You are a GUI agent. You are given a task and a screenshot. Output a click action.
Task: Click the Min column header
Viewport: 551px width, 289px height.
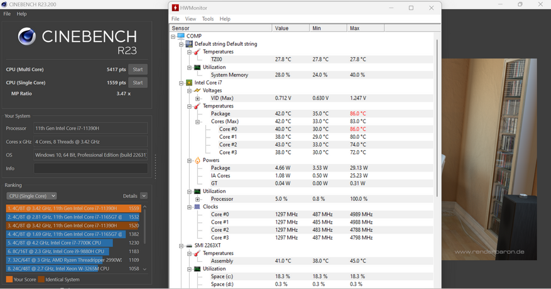coord(328,28)
